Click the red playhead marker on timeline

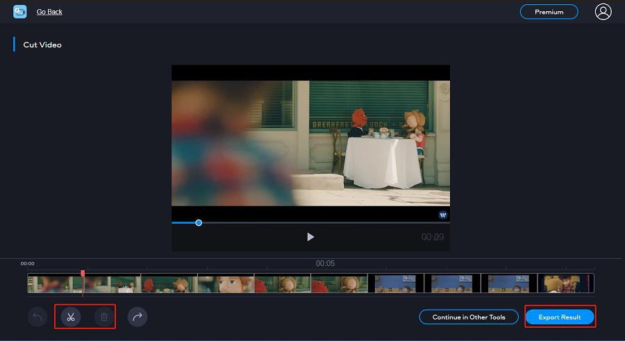[x=83, y=275]
